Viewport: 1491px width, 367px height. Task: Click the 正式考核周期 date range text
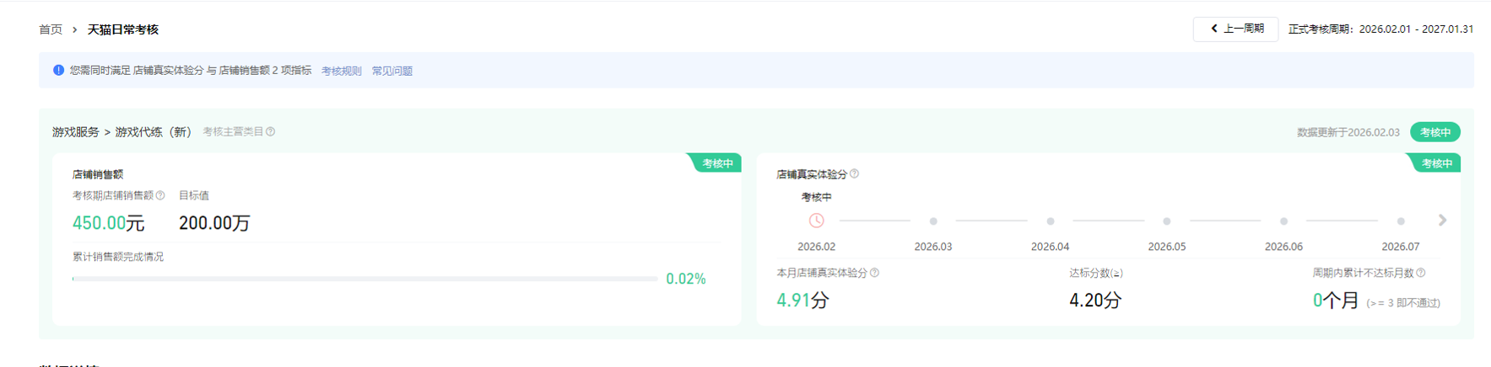[x=1380, y=29]
